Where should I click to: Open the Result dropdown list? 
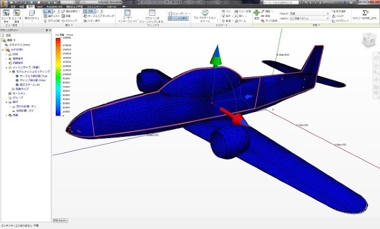(309, 13)
